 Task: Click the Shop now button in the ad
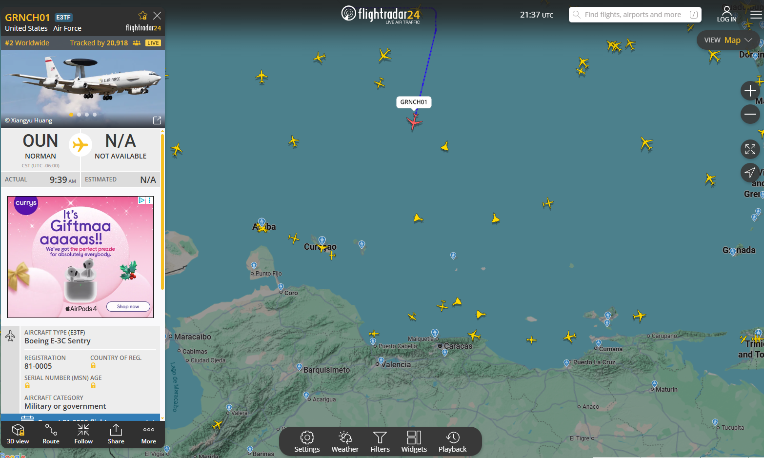128,307
